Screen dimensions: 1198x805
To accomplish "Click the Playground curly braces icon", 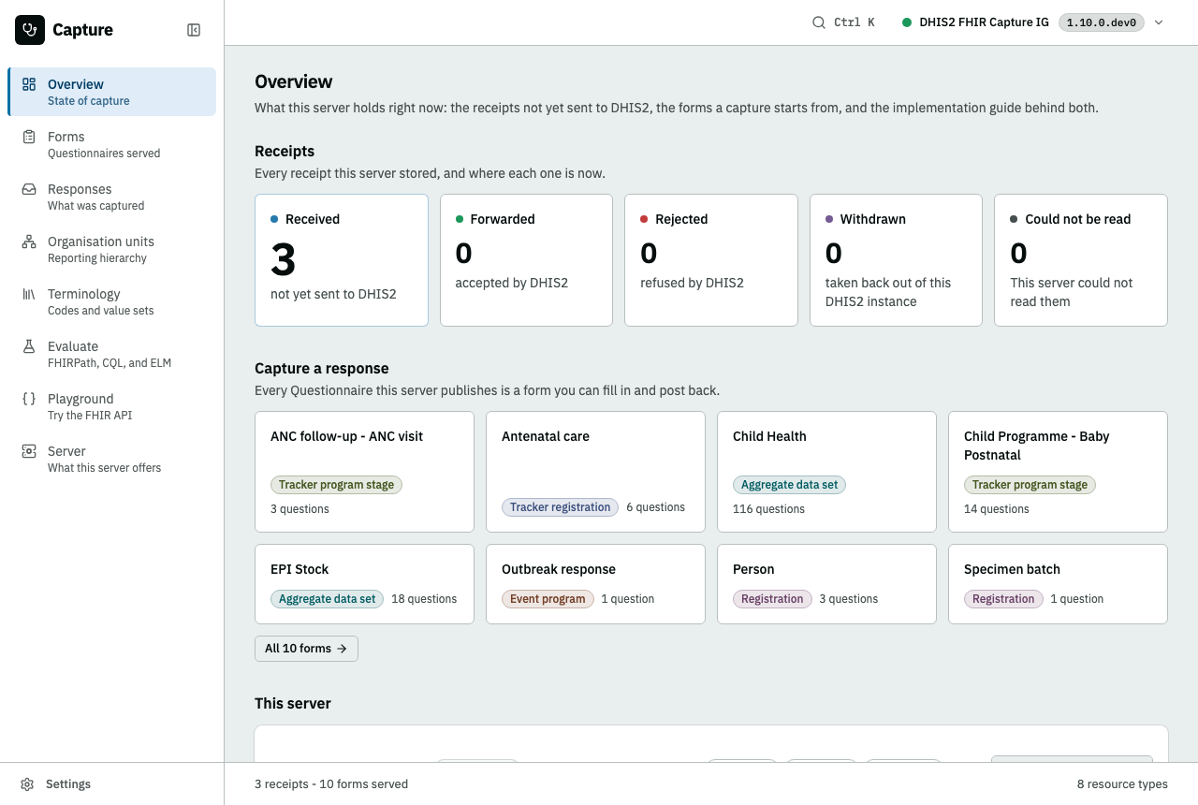I will click(x=29, y=399).
